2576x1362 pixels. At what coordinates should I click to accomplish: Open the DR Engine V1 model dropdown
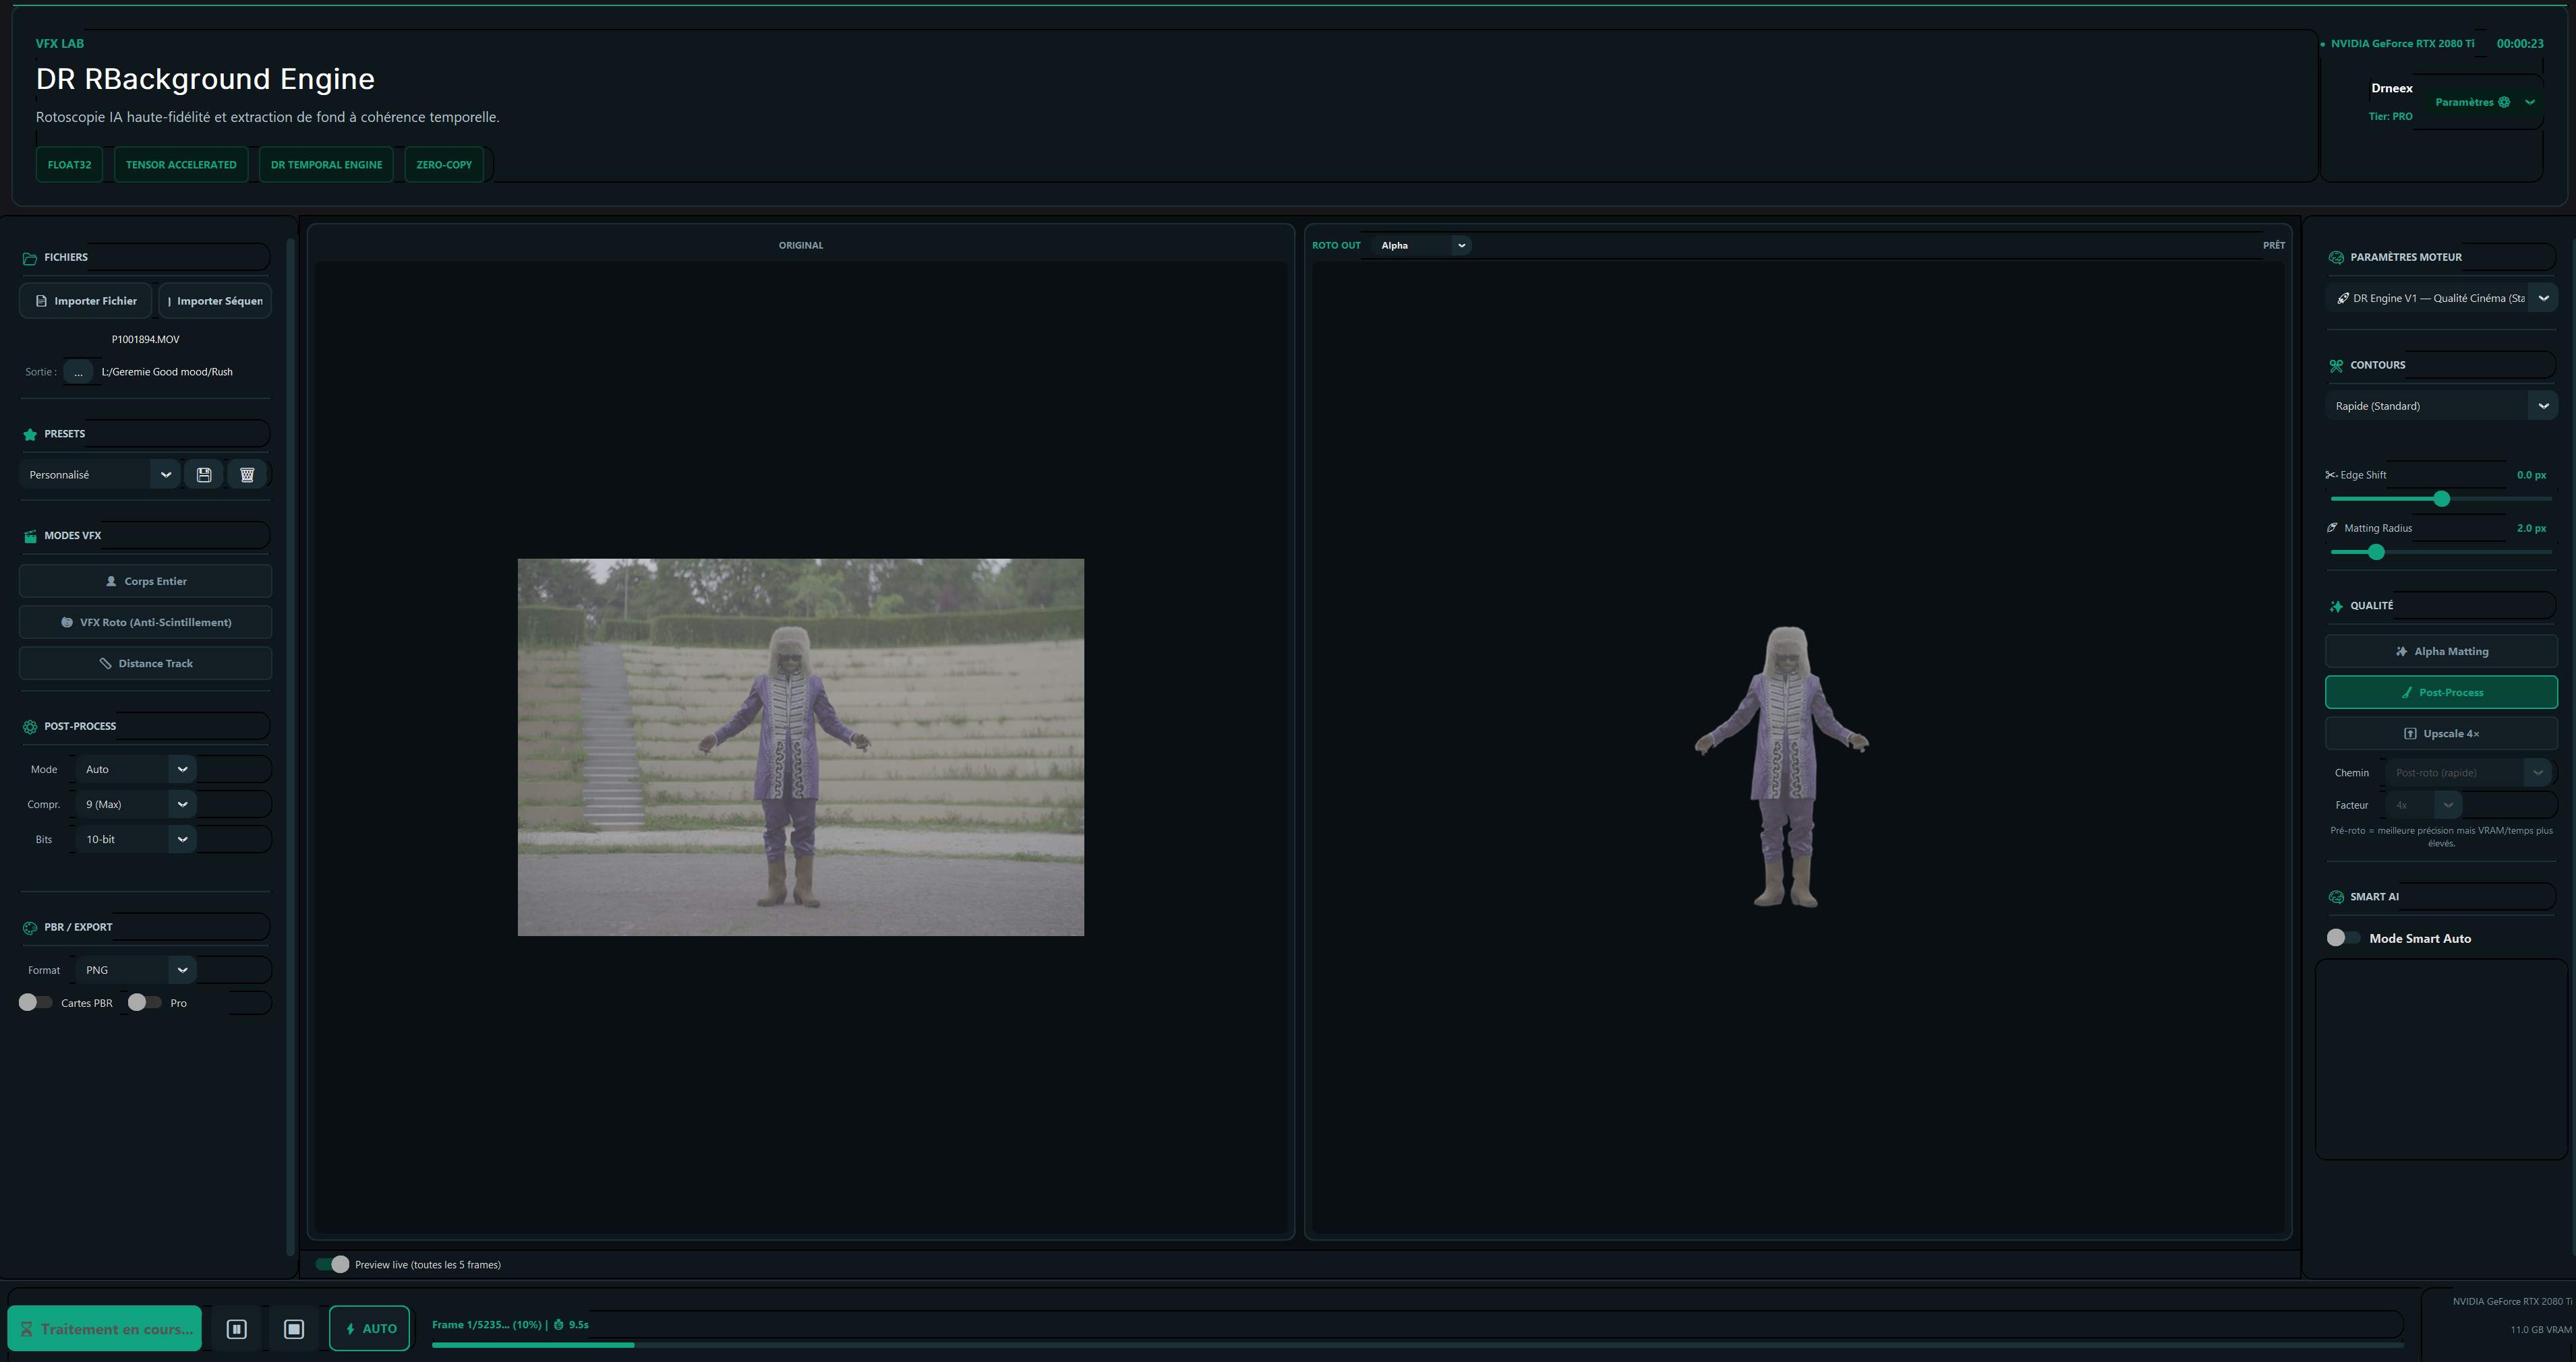coord(2441,299)
